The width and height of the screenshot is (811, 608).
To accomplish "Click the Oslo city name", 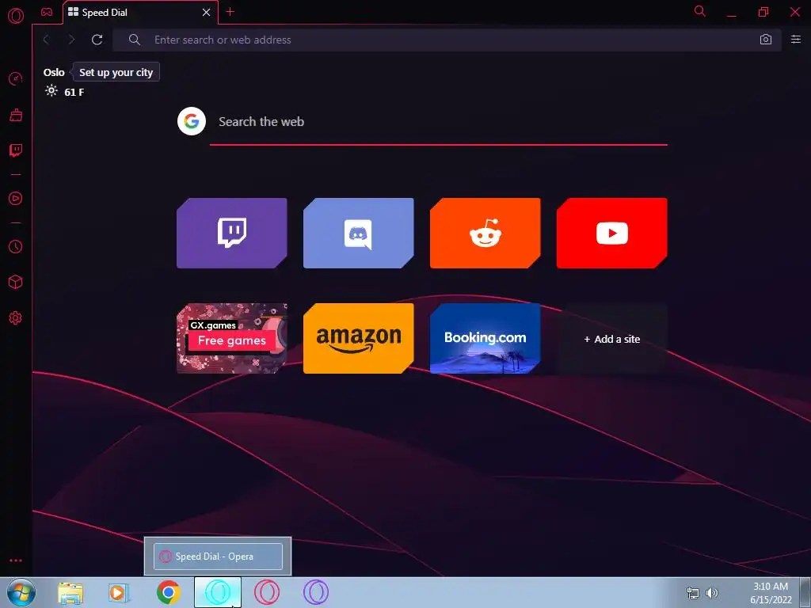I will click(x=54, y=72).
